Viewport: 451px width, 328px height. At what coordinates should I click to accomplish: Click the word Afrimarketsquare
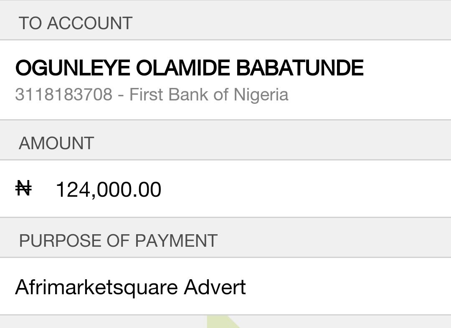click(x=96, y=287)
